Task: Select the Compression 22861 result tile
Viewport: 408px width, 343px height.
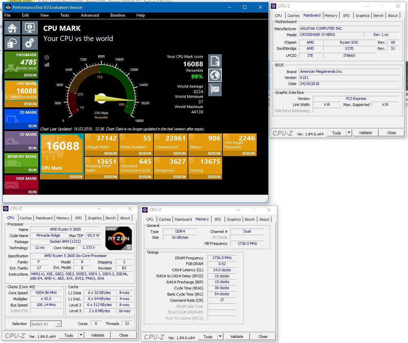Action: click(x=170, y=142)
